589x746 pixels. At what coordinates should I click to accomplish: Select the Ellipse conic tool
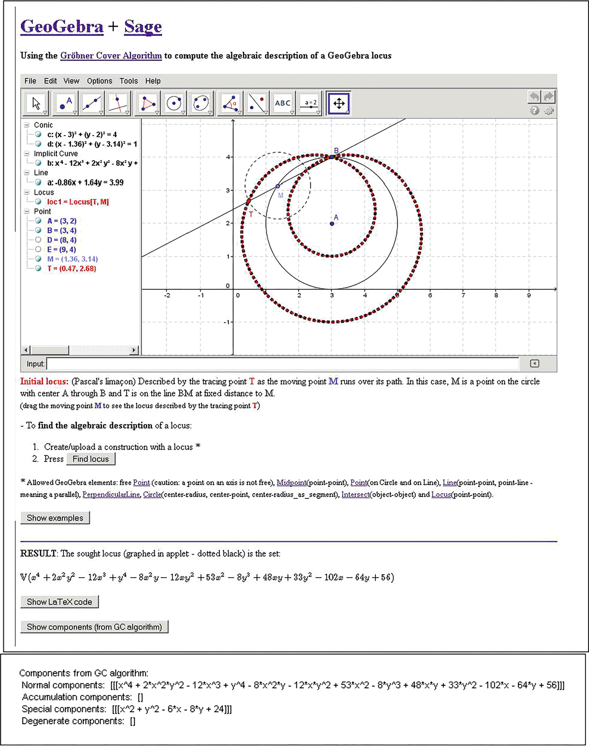point(200,103)
